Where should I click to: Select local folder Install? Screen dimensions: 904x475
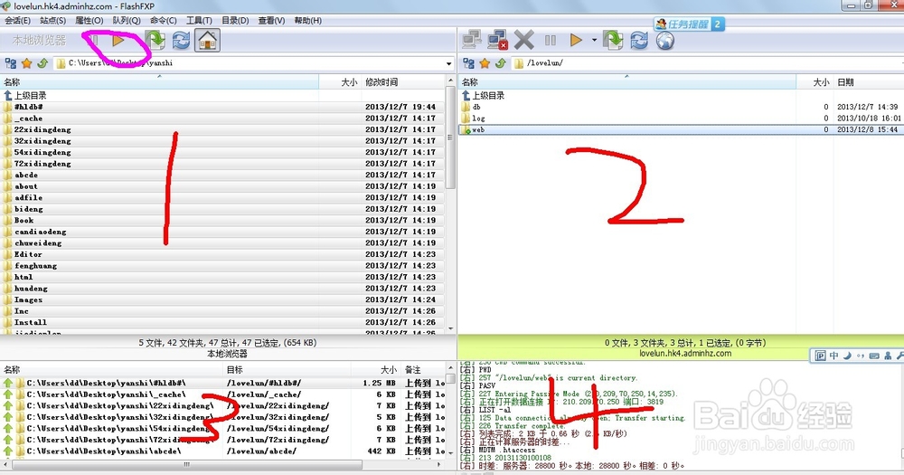pos(222,322)
